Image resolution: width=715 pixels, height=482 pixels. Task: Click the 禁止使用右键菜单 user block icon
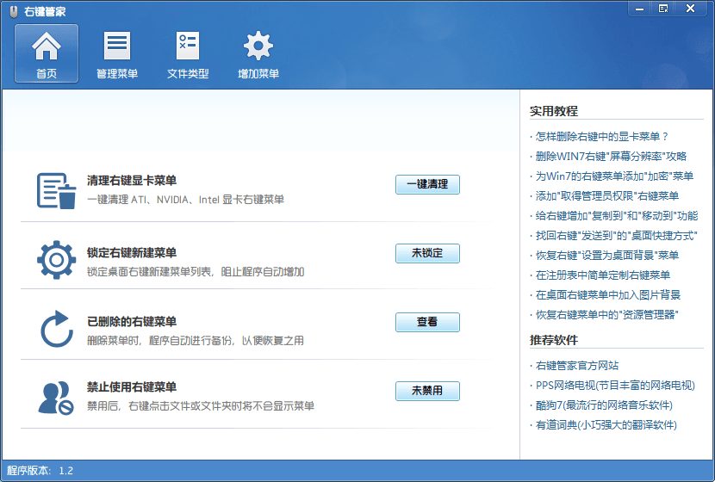[x=56, y=399]
